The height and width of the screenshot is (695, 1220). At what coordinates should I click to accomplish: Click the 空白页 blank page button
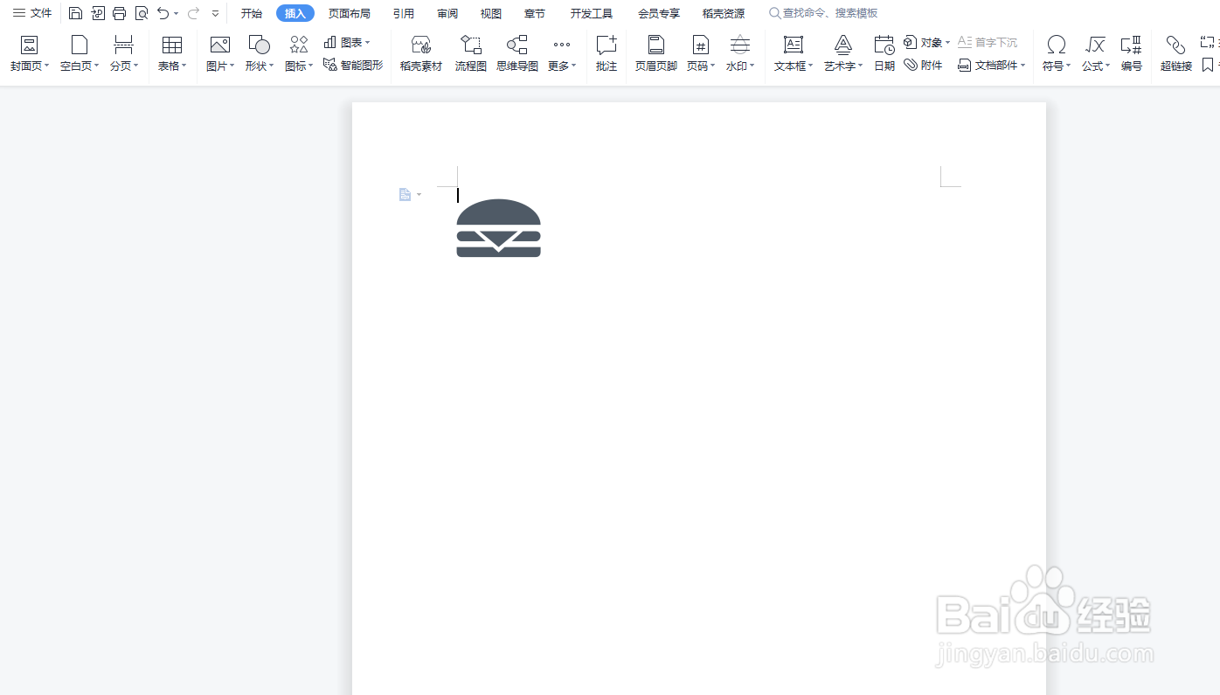tap(77, 52)
